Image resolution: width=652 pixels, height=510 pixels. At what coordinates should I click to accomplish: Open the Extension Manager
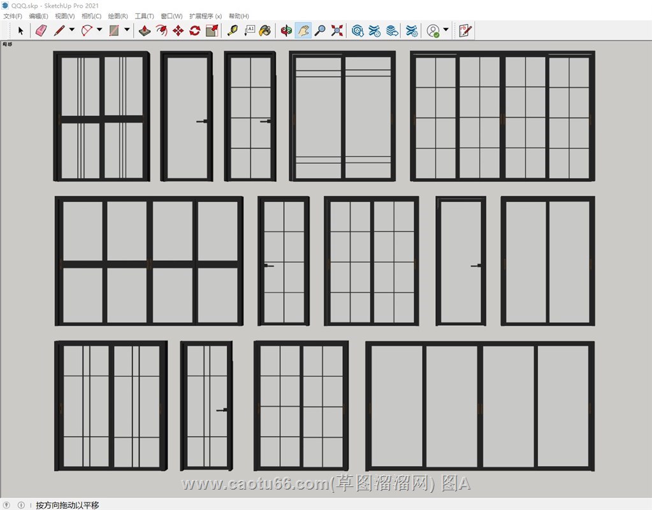pos(412,31)
